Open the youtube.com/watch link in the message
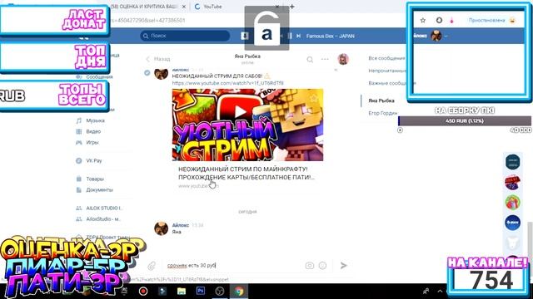Screen dimensions: 533x299 point(227,83)
